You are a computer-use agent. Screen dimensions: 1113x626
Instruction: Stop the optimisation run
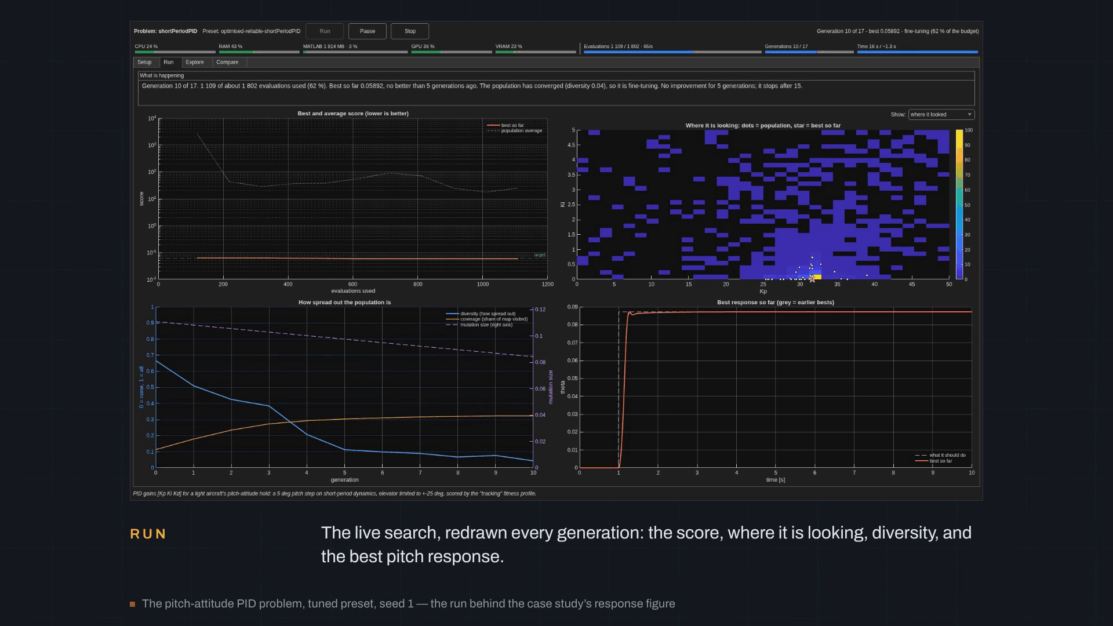(x=410, y=31)
